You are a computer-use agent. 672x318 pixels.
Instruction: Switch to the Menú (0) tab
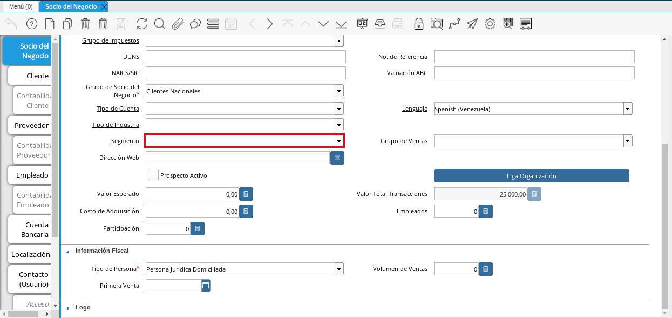21,6
